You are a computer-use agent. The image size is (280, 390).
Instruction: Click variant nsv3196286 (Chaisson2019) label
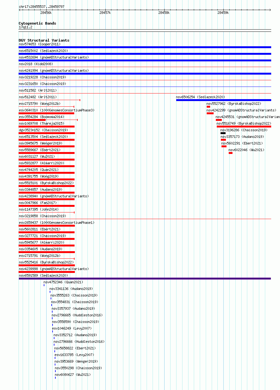coord(244,130)
